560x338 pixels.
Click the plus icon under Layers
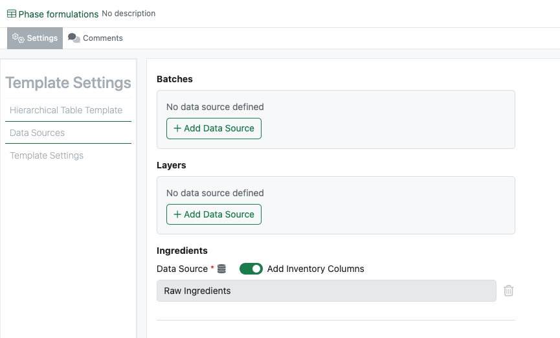pos(177,214)
